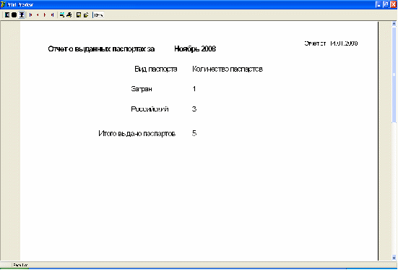The image size is (398, 270).
Task: Click the status bar page indicator text
Action: (x=20, y=265)
